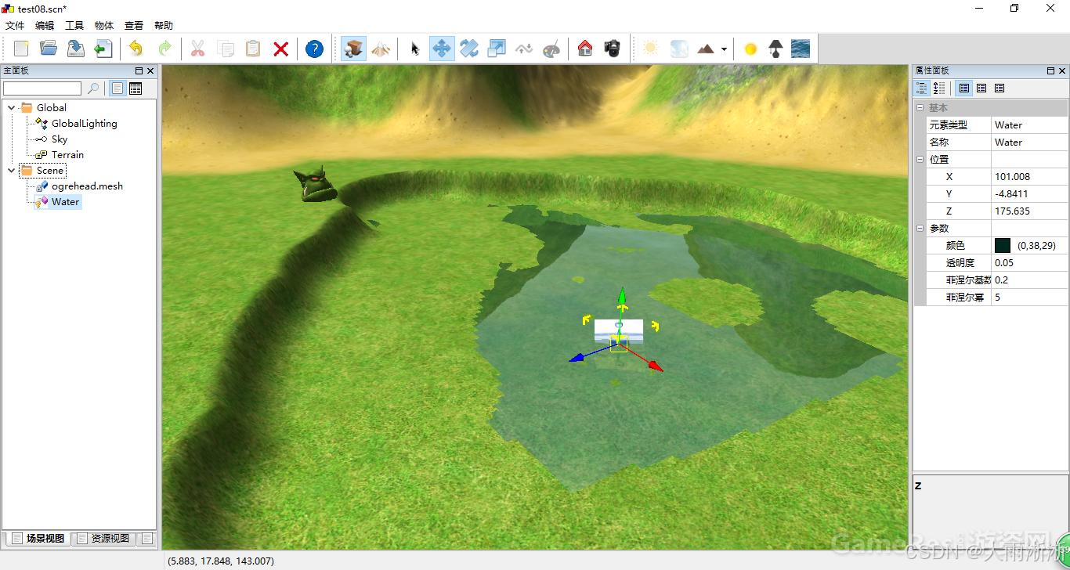Open the 编辑 menu
The image size is (1070, 570).
(45, 26)
